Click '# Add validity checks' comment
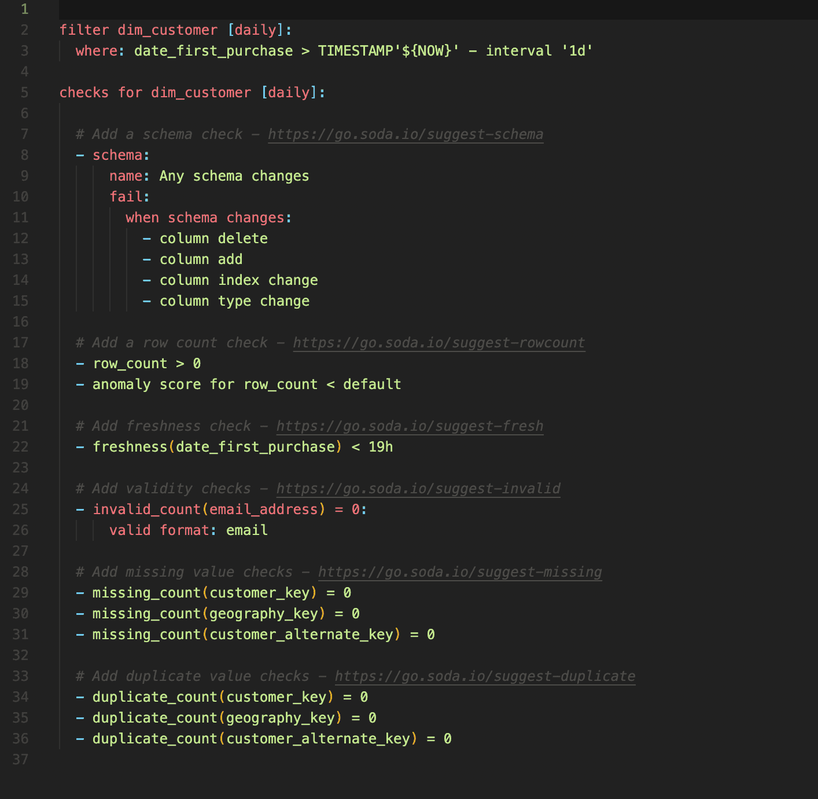This screenshot has height=799, width=818. click(x=163, y=489)
